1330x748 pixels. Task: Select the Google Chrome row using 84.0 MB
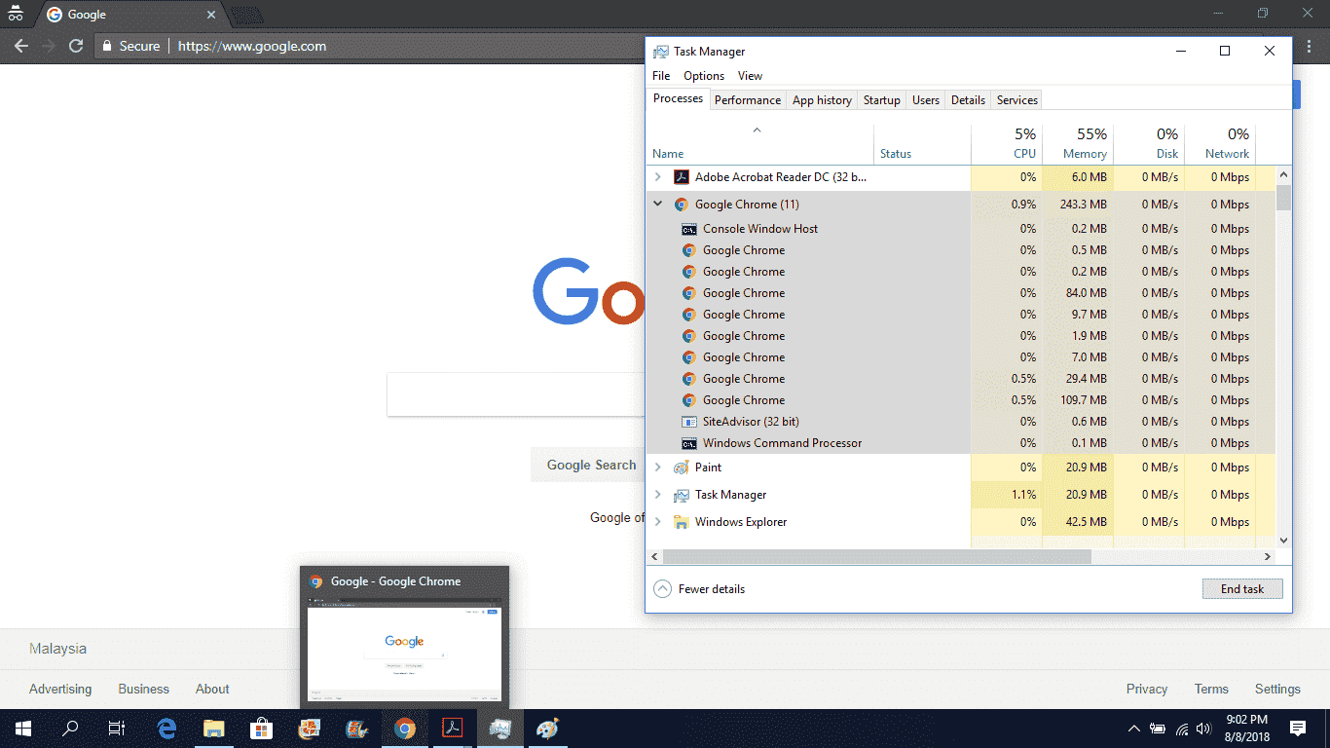[961, 293]
